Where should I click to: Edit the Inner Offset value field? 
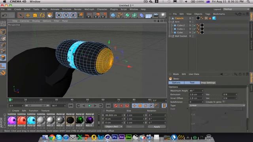point(196,98)
